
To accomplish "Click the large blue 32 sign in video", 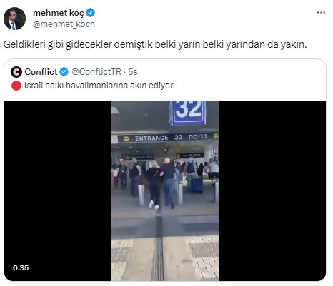I will point(188,113).
